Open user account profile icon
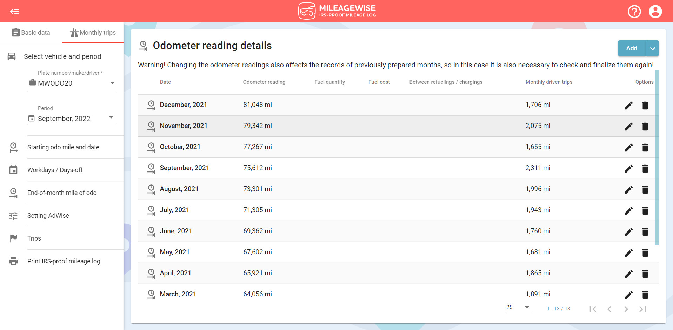The height and width of the screenshot is (330, 673). pos(655,12)
